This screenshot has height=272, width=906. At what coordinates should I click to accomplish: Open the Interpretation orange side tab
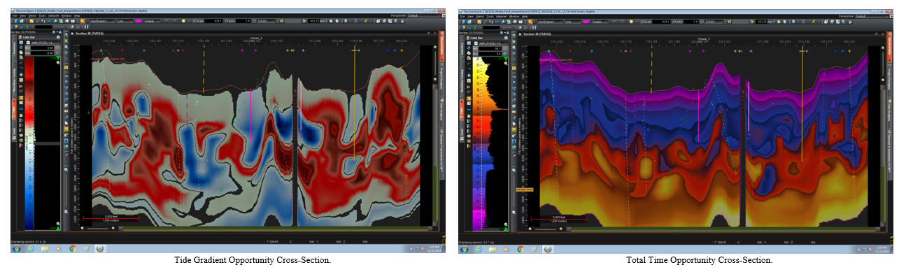click(443, 45)
